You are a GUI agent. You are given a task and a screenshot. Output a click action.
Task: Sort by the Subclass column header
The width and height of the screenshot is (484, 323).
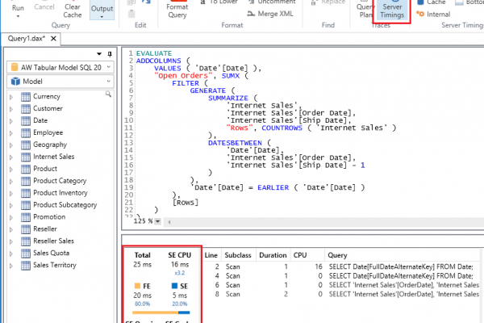(x=238, y=255)
